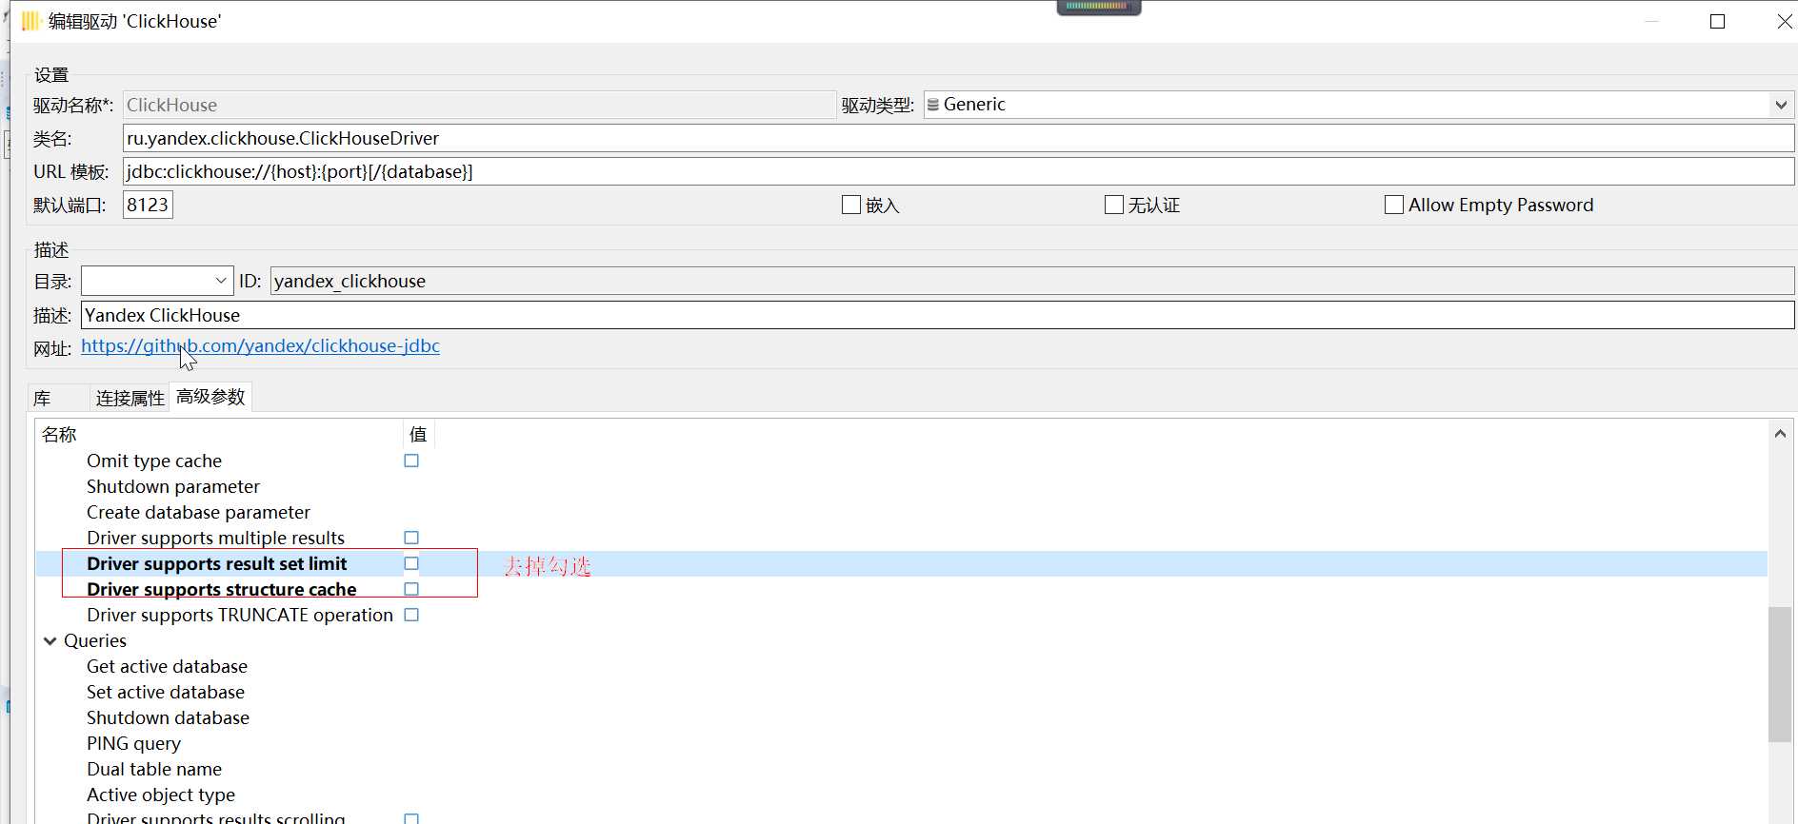1798x824 pixels.
Task: Close the 编辑驱动 ClickHouse dialog
Action: tap(1784, 21)
